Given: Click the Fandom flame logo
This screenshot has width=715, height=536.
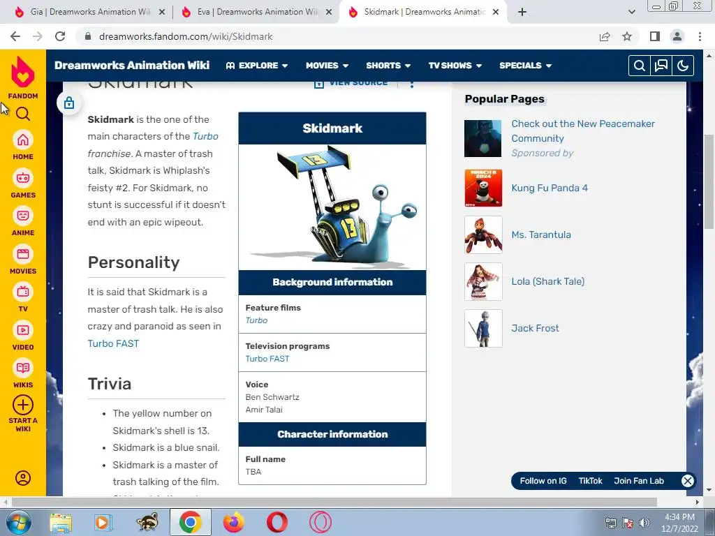Looking at the screenshot, I should [x=23, y=72].
